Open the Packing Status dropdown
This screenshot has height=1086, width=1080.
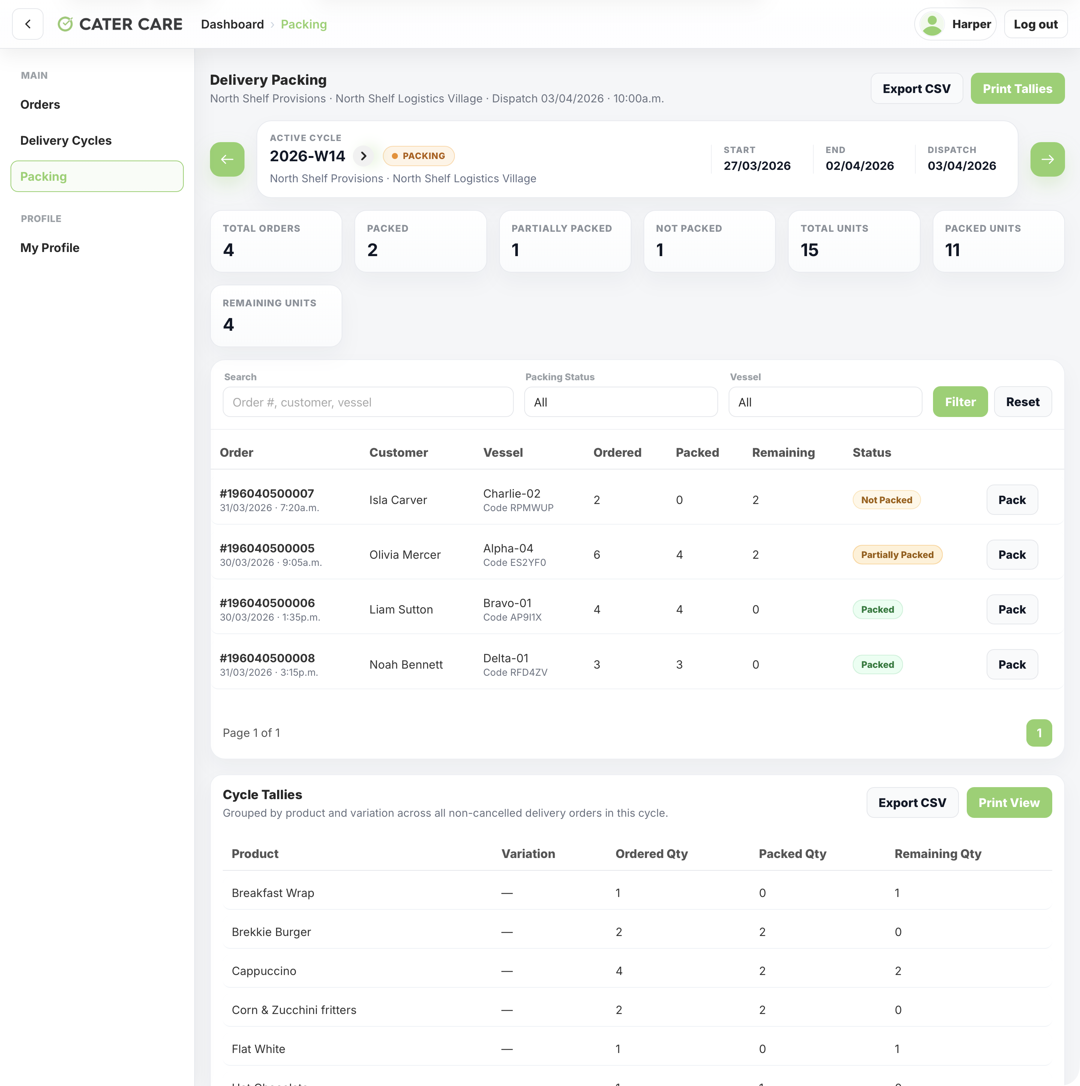click(621, 402)
